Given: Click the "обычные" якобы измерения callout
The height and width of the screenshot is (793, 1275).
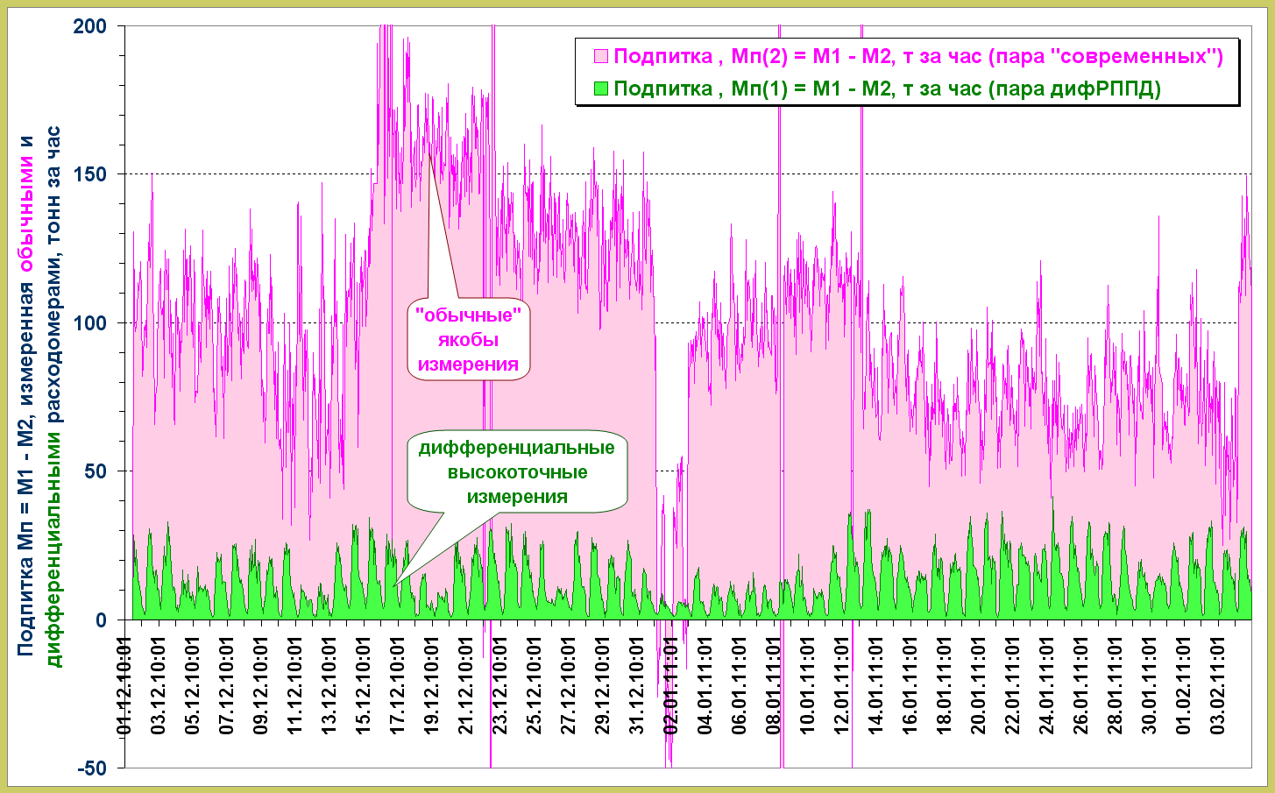Looking at the screenshot, I should 468,340.
